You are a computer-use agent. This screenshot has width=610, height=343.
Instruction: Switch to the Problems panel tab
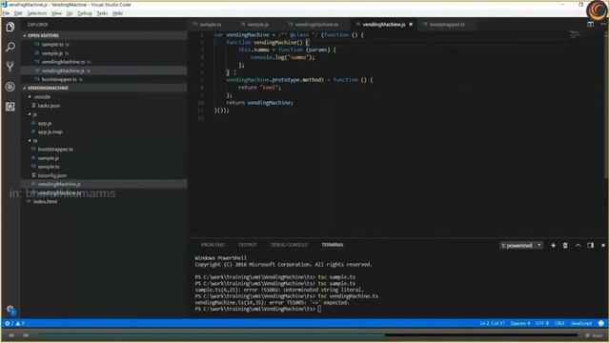click(213, 245)
